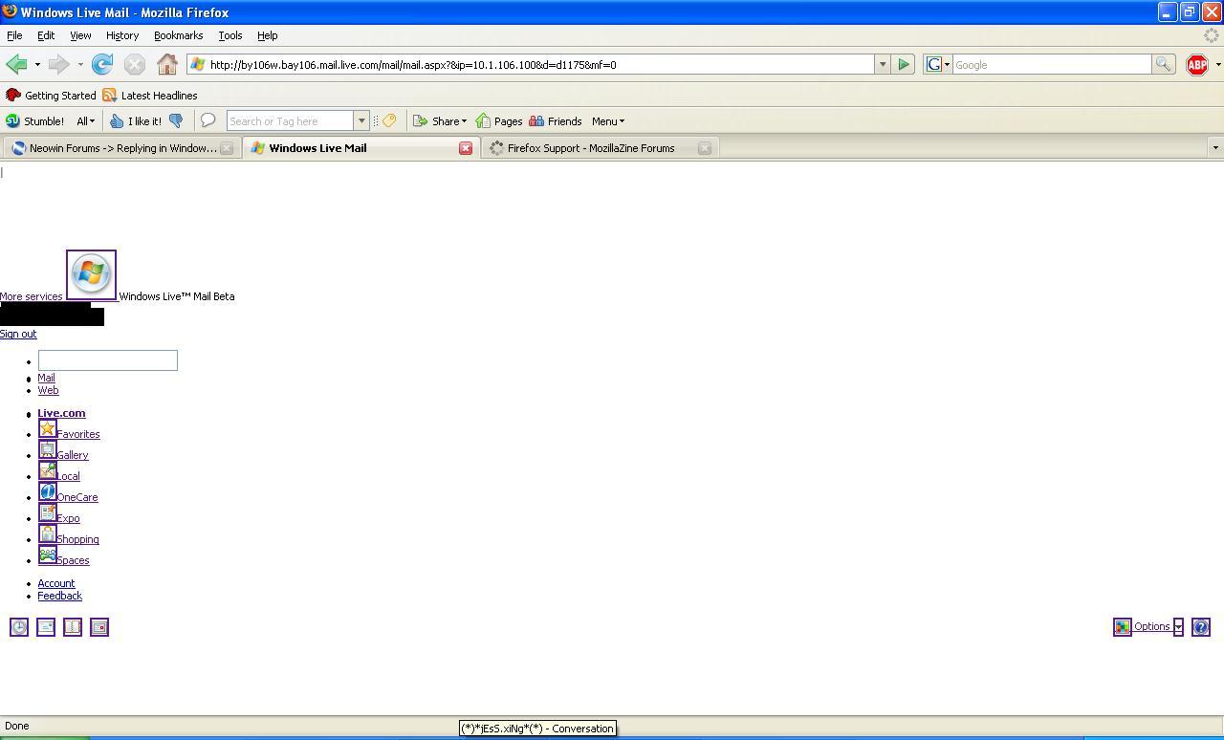The width and height of the screenshot is (1224, 740).
Task: Click the clock icon at bottom left
Action: (19, 627)
